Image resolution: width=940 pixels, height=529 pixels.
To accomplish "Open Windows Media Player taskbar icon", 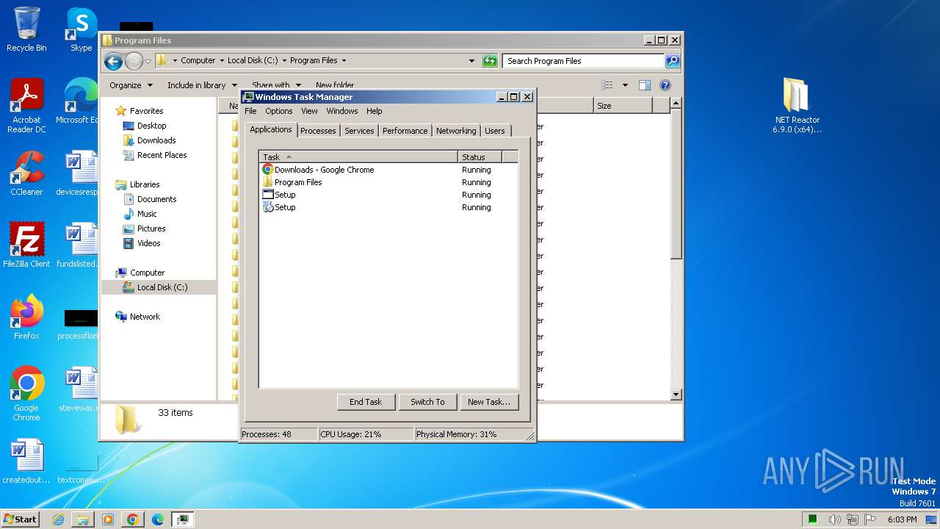I will pos(108,519).
